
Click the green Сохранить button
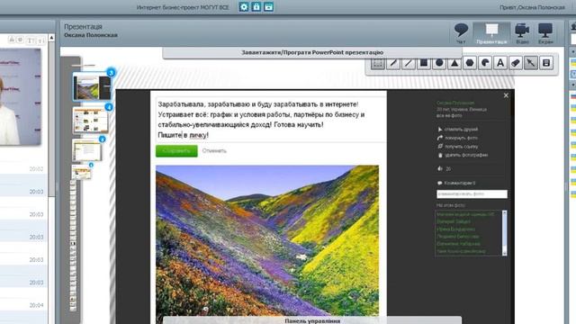(176, 150)
